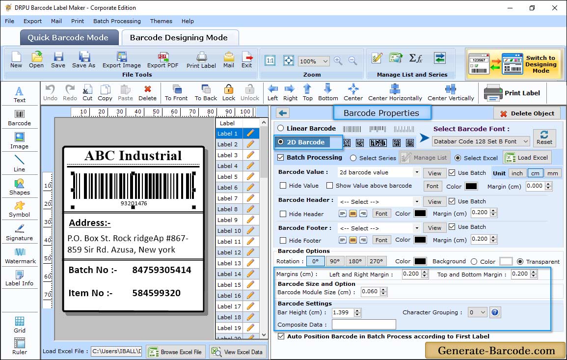Open the Batch Processing menu
Image resolution: width=567 pixels, height=360 pixels.
click(117, 21)
